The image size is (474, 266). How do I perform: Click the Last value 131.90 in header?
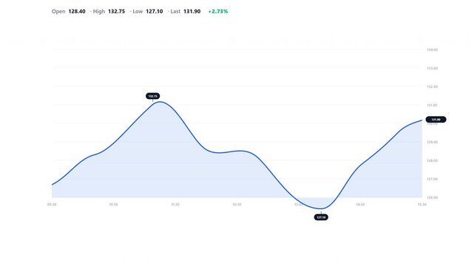point(192,12)
